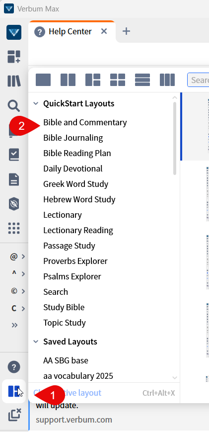
Task: Open the Help question mark sidebar icon
Action: tap(14, 367)
